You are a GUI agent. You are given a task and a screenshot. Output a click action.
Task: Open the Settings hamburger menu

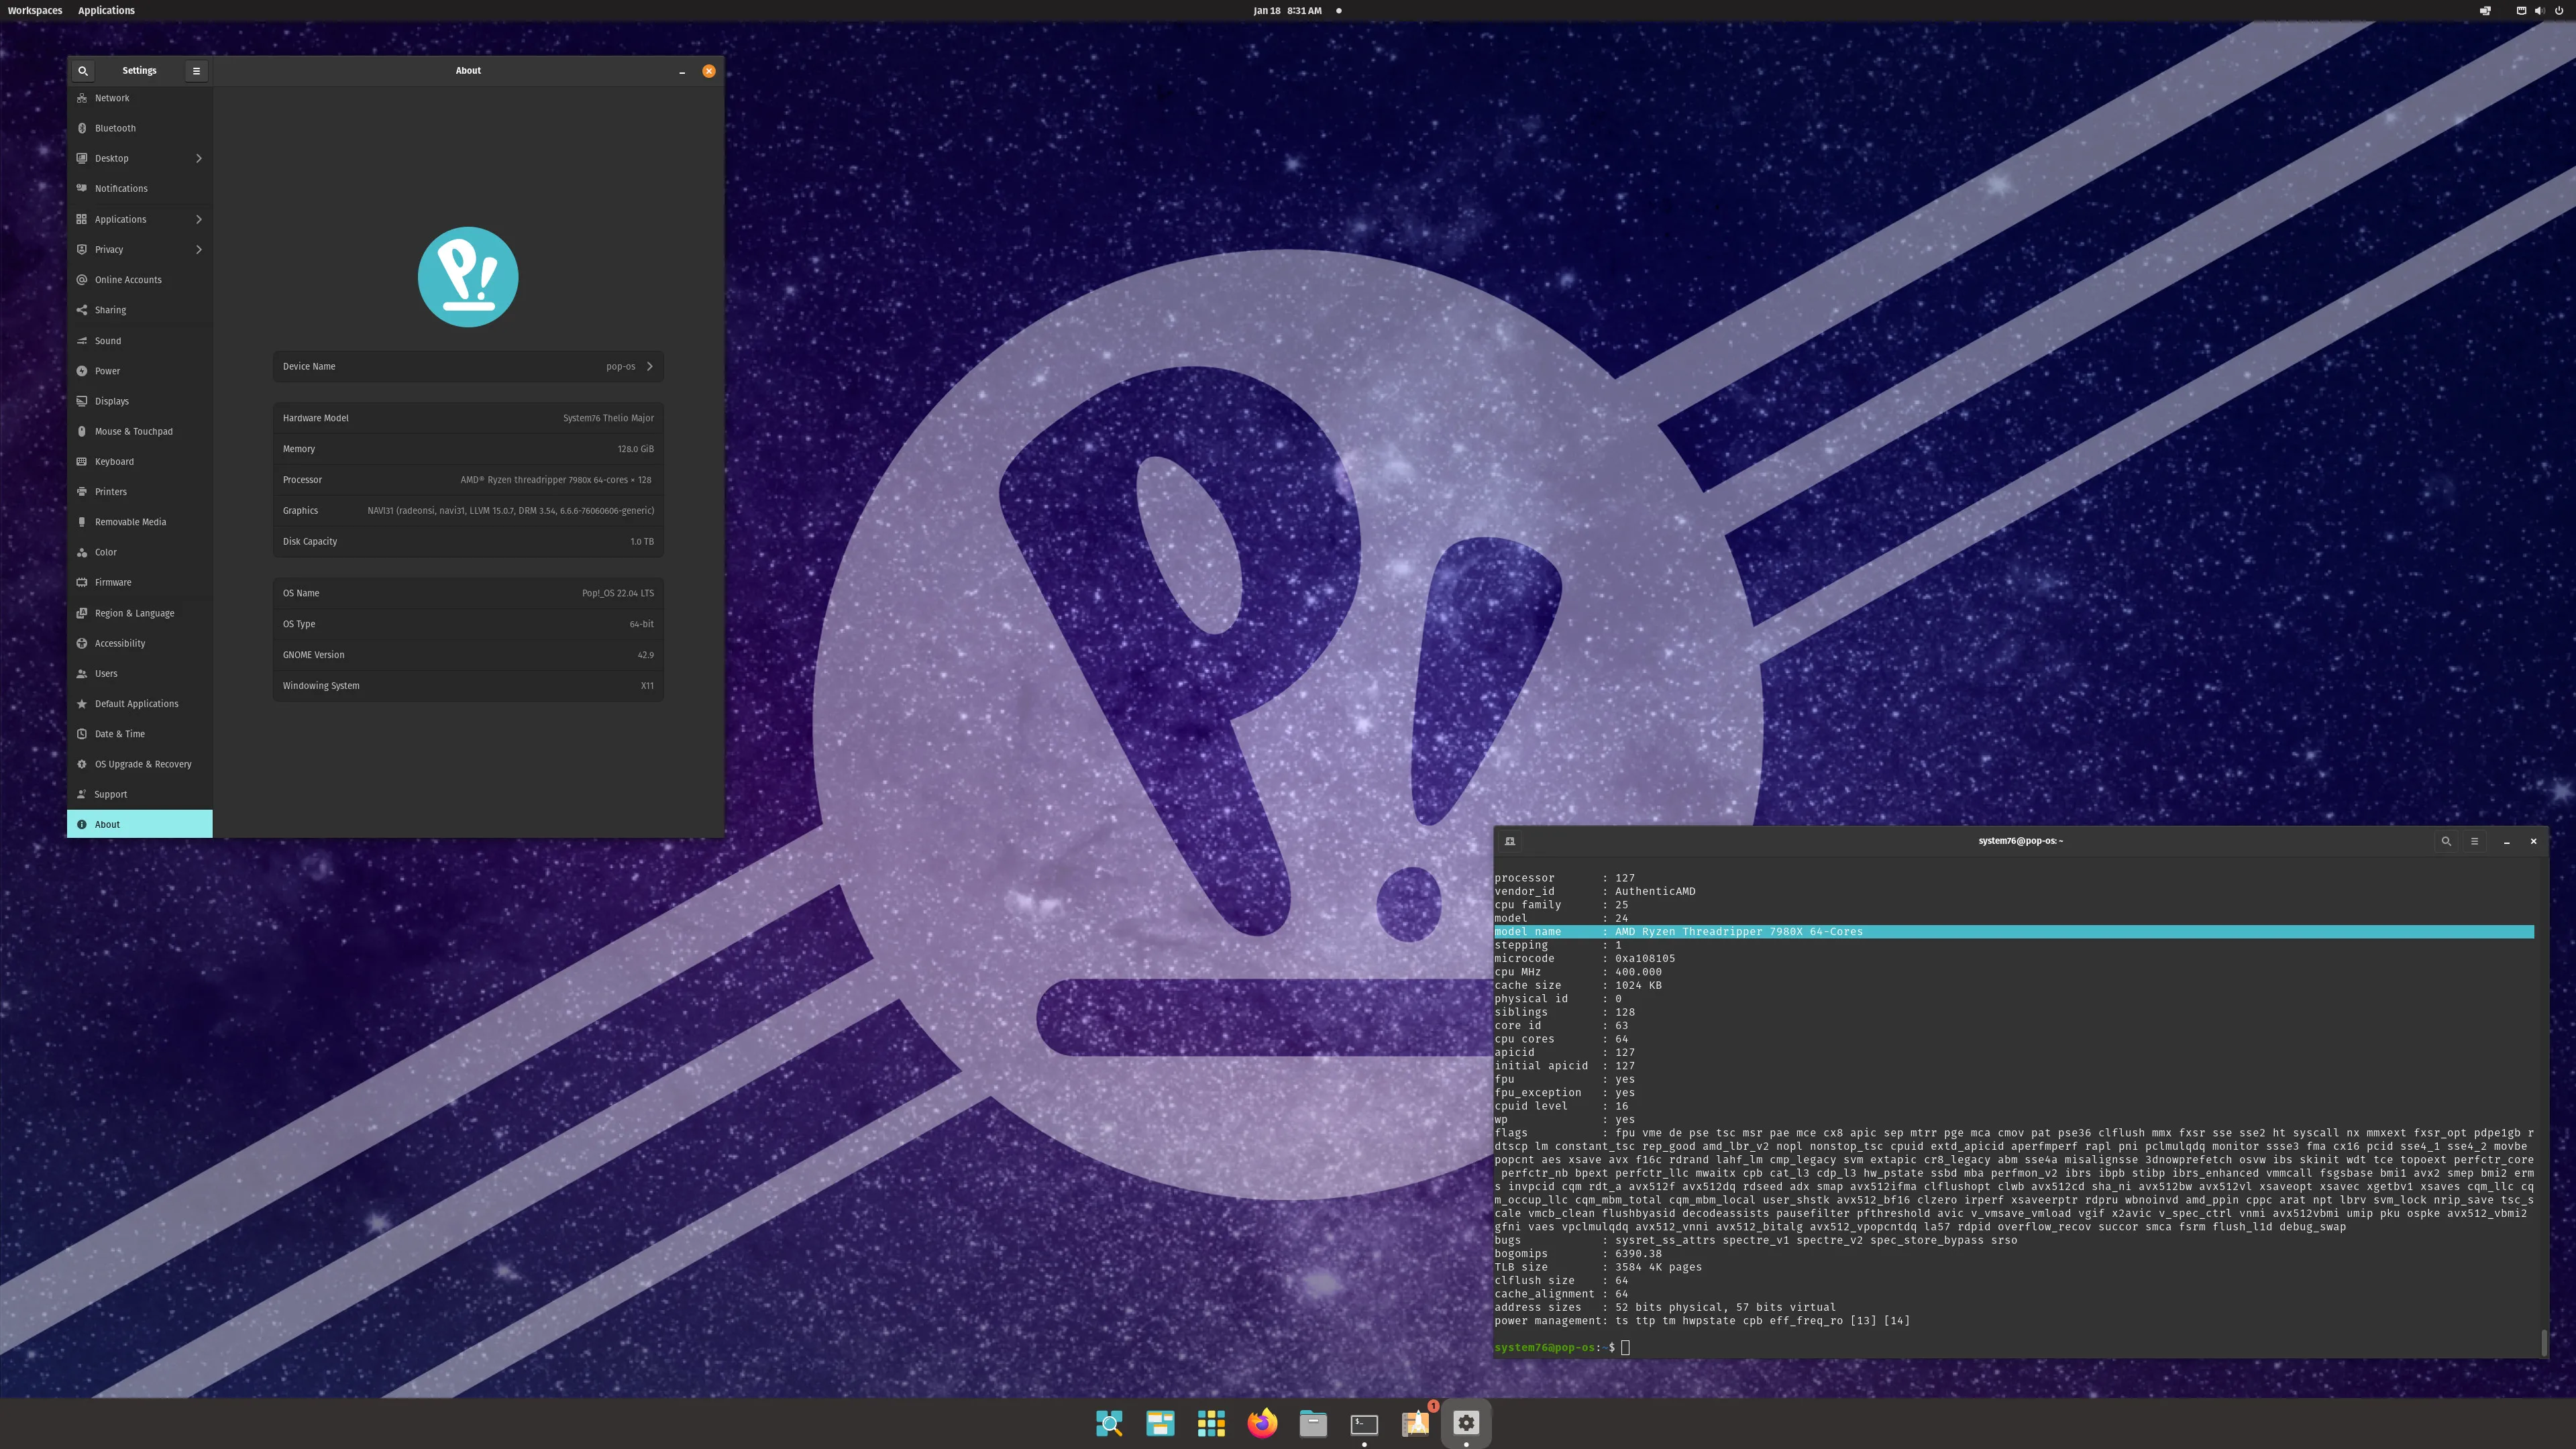click(196, 70)
